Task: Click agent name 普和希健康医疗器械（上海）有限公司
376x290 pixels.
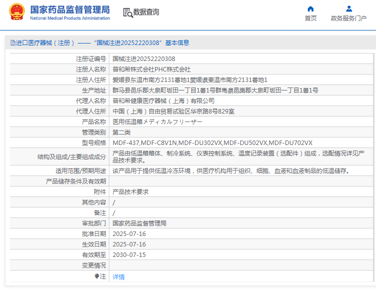Action: [164, 101]
